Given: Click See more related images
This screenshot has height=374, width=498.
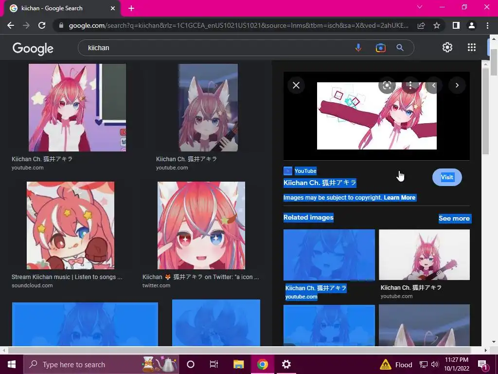Looking at the screenshot, I should point(454,218).
